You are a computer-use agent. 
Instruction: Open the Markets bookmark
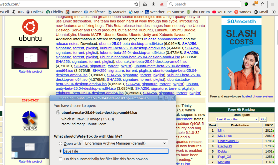click(x=117, y=12)
